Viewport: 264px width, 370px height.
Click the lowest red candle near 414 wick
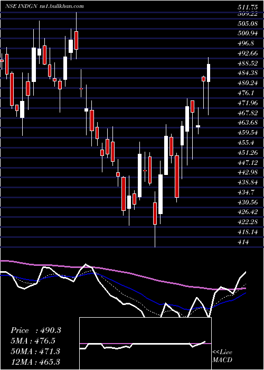click(155, 214)
